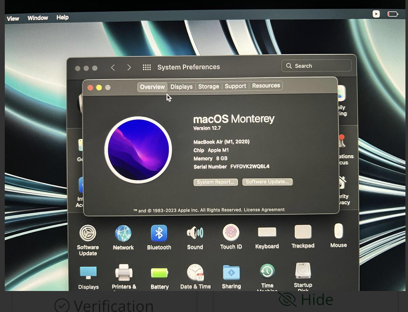408x312 pixels.
Task: Go forward in System Preferences
Action: point(129,67)
